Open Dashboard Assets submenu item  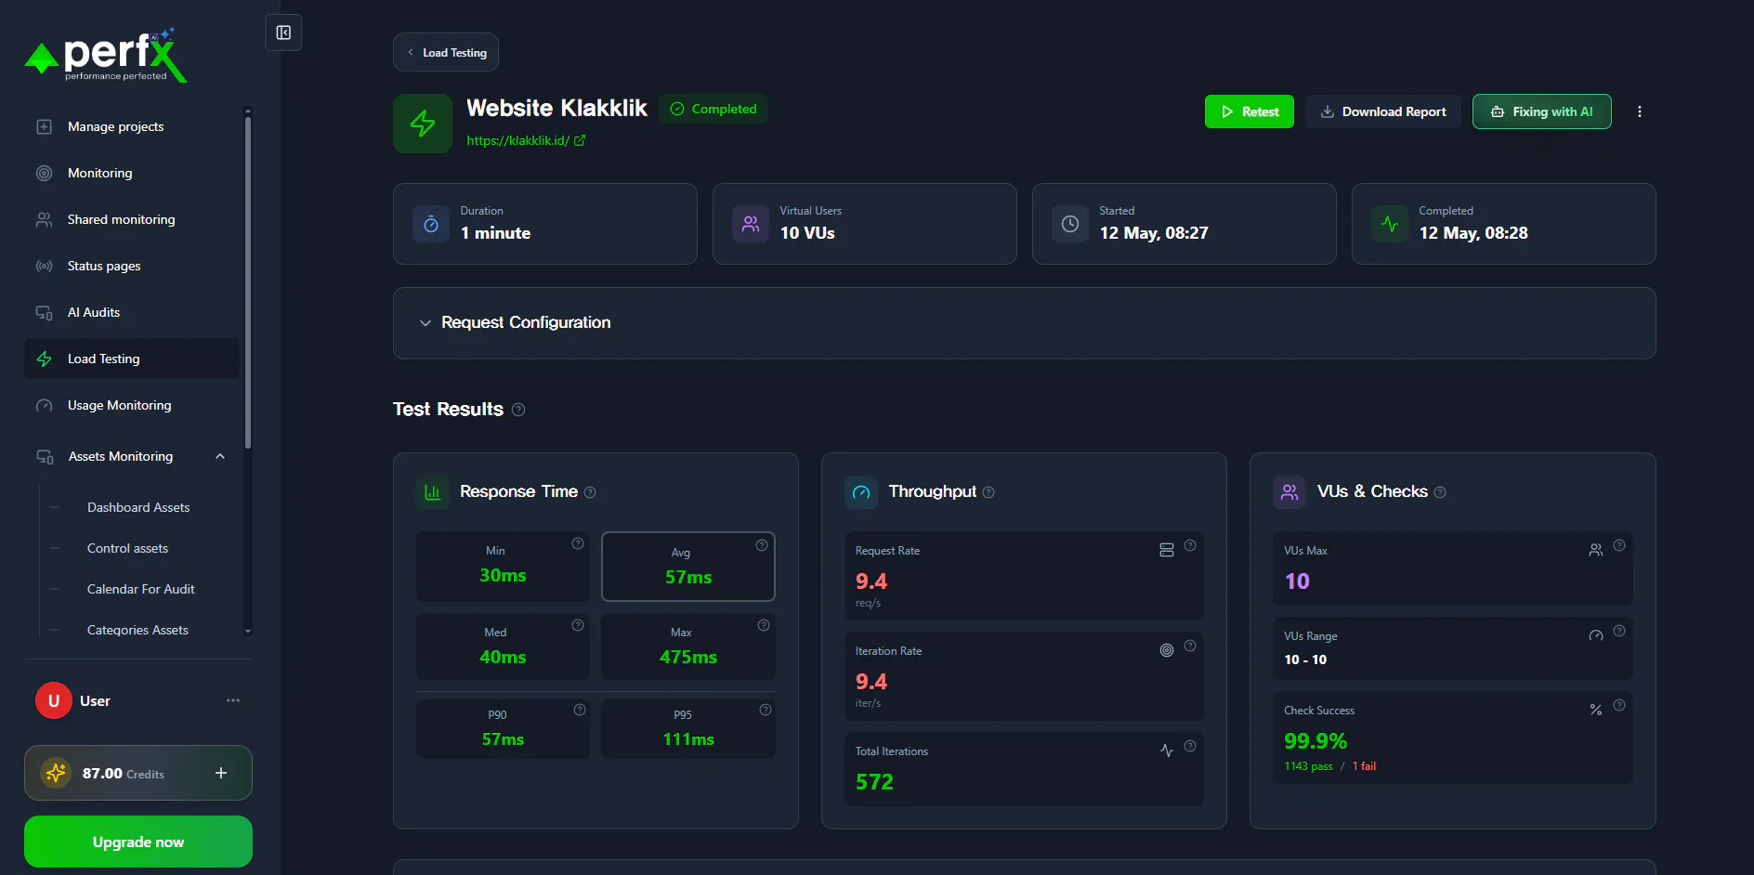138,507
